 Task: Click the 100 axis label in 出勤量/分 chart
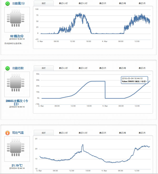[x=37, y=9]
